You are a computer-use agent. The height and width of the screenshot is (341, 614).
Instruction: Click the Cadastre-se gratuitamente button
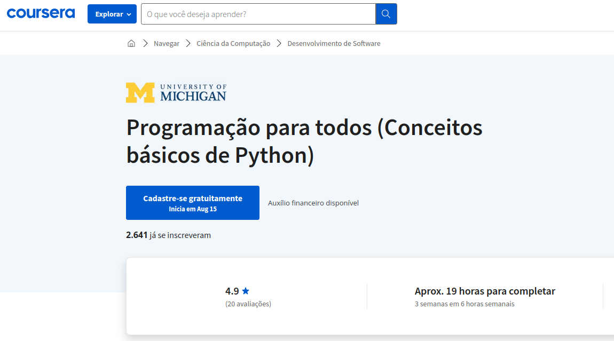(193, 203)
